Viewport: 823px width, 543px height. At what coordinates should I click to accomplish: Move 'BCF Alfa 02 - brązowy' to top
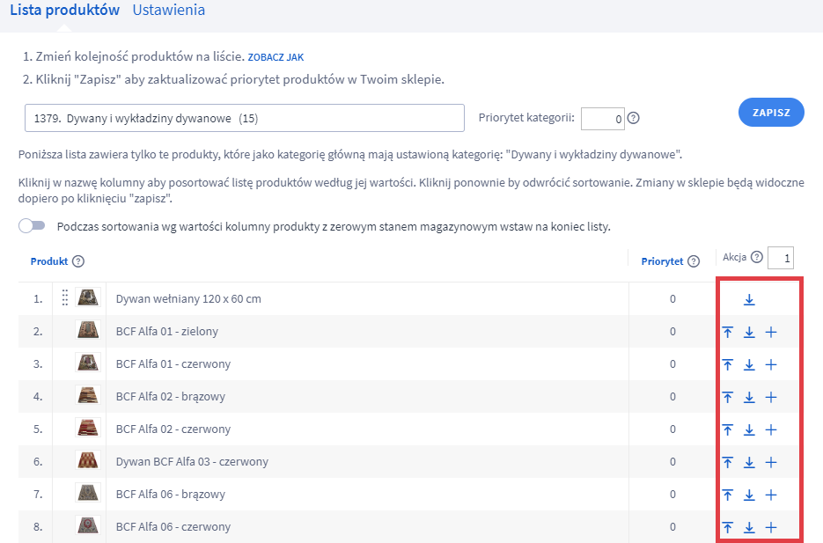[x=727, y=397]
